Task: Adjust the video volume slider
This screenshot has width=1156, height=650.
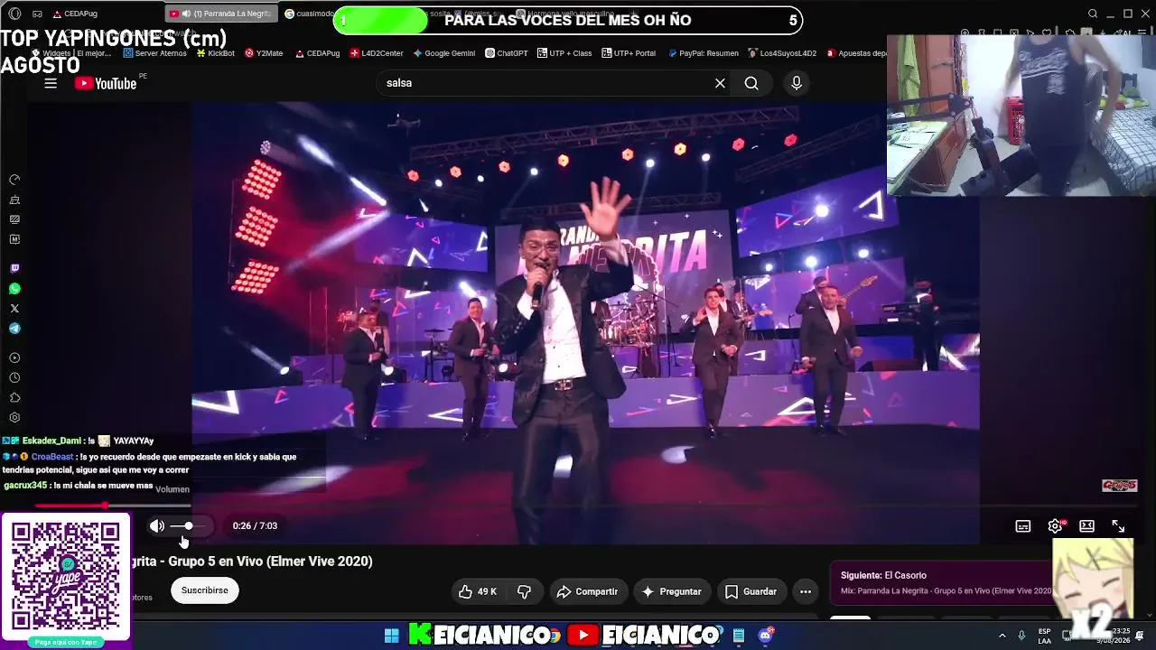Action: coord(189,525)
